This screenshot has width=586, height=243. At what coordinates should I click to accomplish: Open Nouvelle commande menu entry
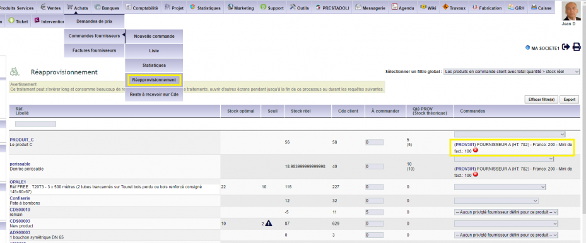154,37
